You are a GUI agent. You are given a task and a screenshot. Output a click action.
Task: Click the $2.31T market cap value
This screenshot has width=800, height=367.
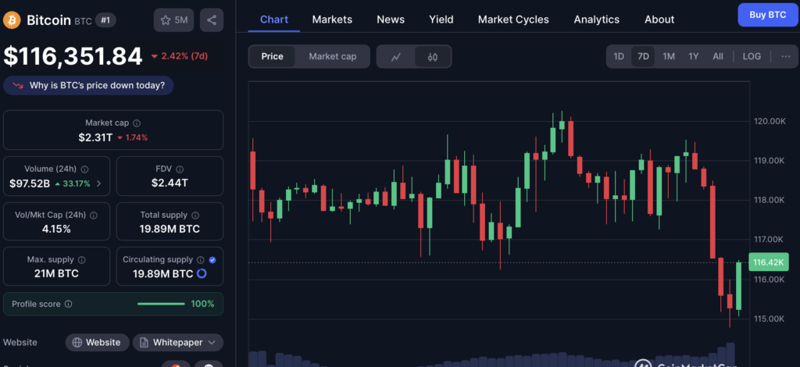pyautogui.click(x=95, y=137)
